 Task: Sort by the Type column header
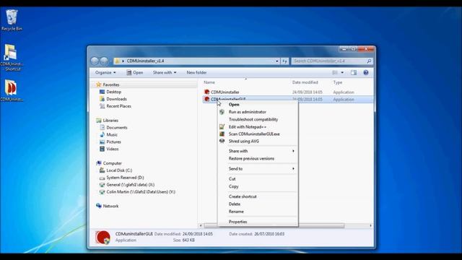click(338, 82)
